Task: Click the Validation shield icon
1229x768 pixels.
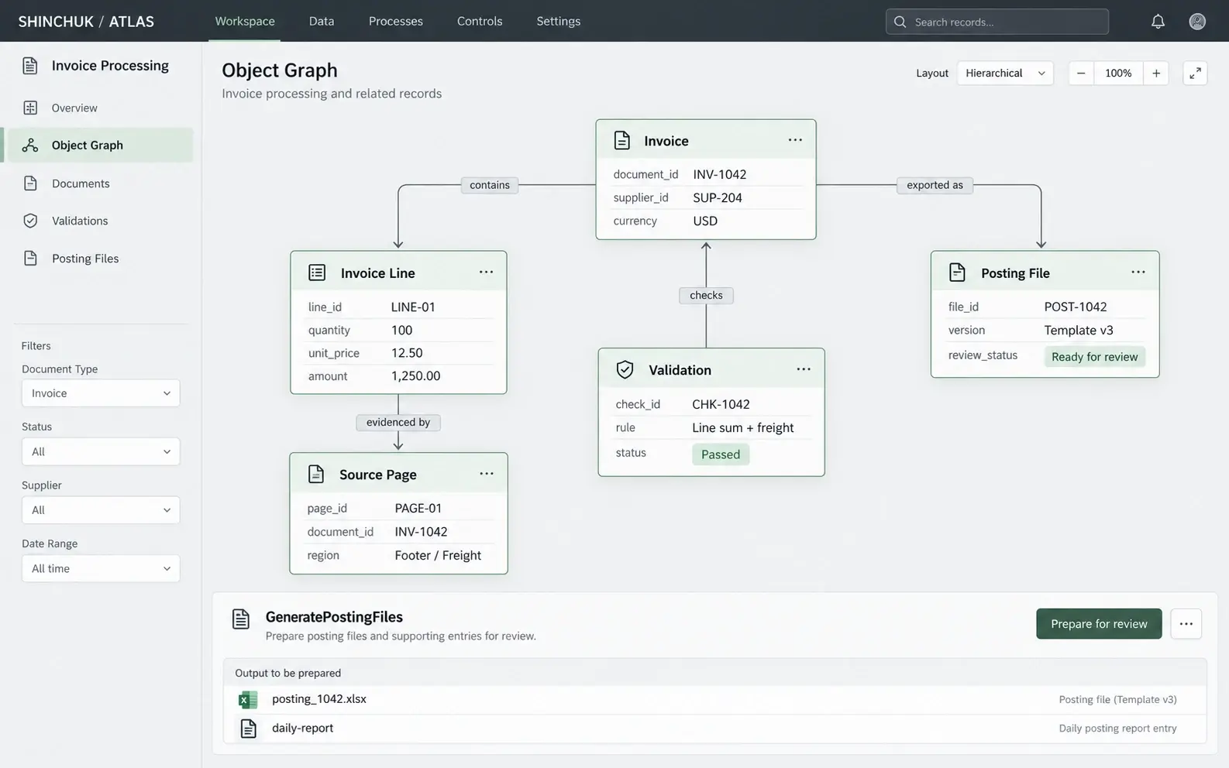Action: [625, 369]
